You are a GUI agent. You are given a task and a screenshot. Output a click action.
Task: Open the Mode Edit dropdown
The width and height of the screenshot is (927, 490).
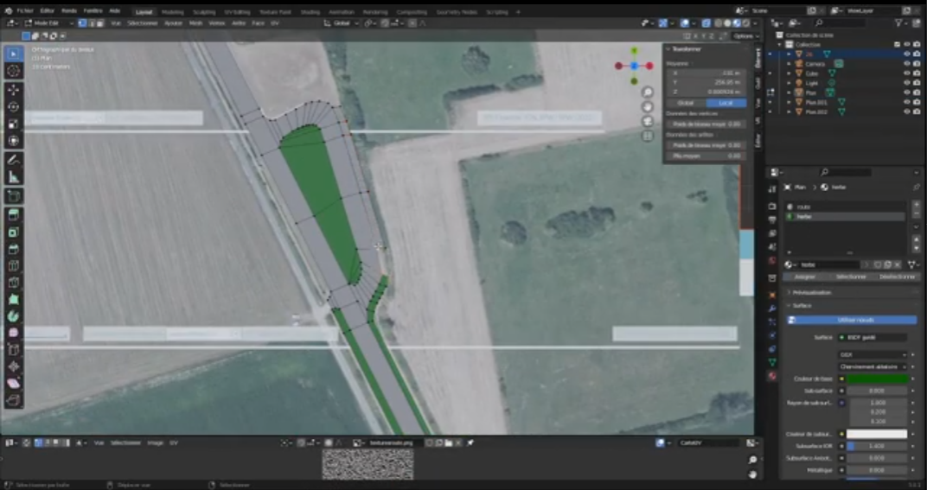click(49, 23)
